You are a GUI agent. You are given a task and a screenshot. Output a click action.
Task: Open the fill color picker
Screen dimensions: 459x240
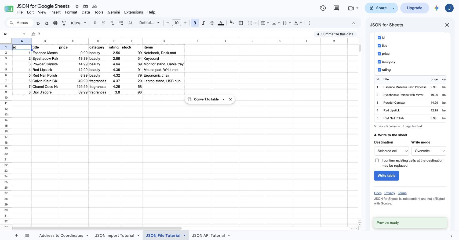pyautogui.click(x=232, y=23)
